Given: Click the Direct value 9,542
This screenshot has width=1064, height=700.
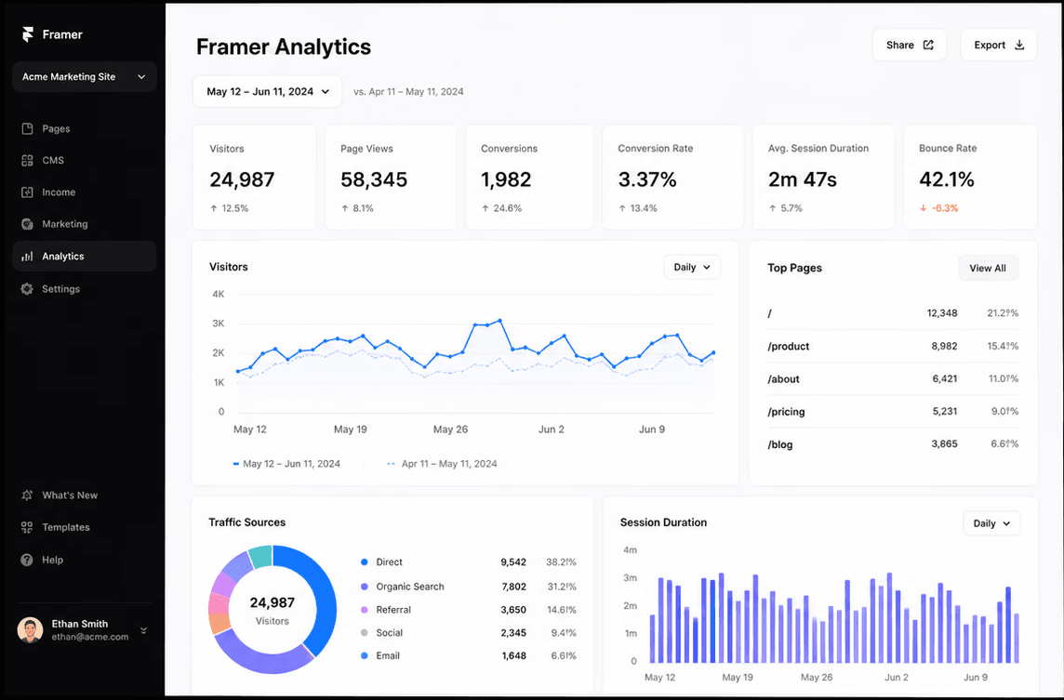Looking at the screenshot, I should pyautogui.click(x=513, y=562).
